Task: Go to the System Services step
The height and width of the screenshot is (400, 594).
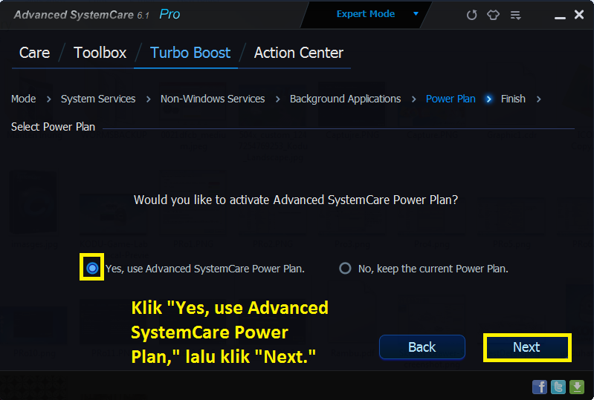Action: pos(98,99)
